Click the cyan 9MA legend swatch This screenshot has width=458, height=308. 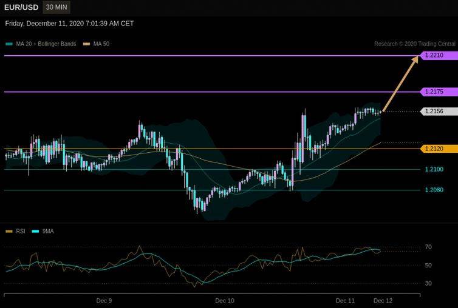pyautogui.click(x=35, y=231)
